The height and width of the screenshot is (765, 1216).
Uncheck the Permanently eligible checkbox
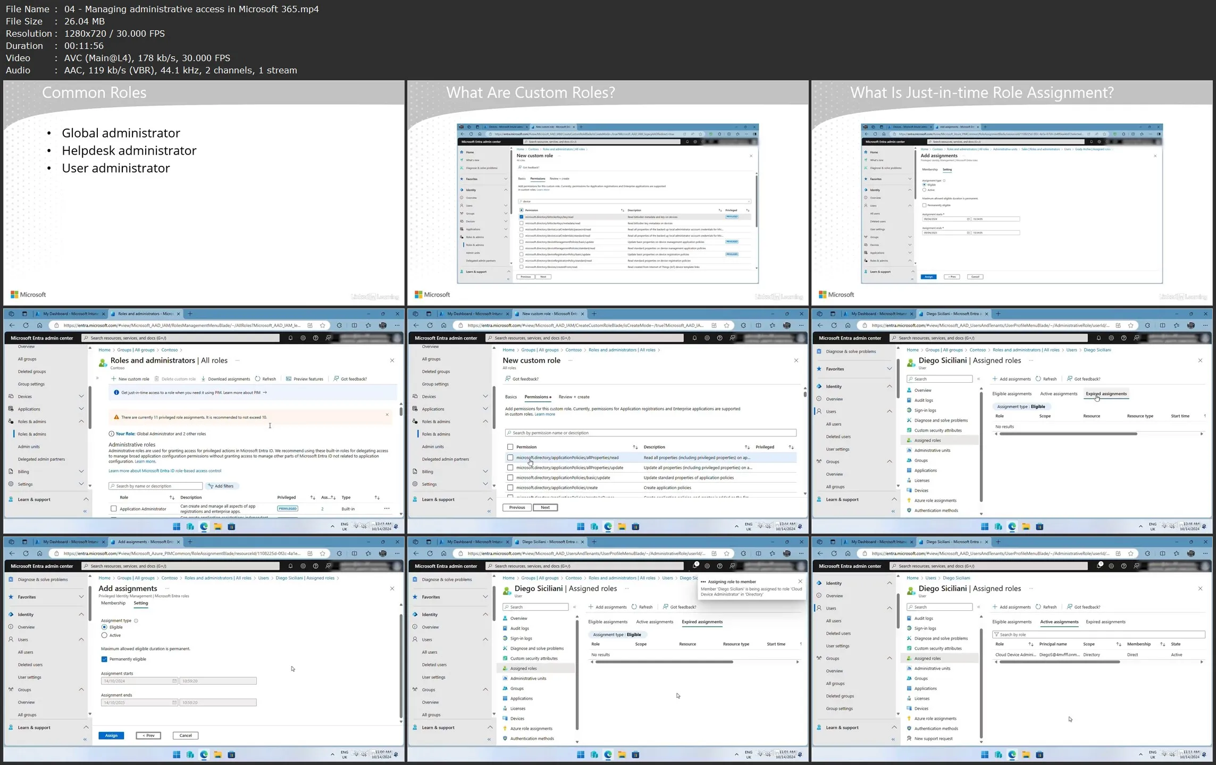[x=104, y=659]
